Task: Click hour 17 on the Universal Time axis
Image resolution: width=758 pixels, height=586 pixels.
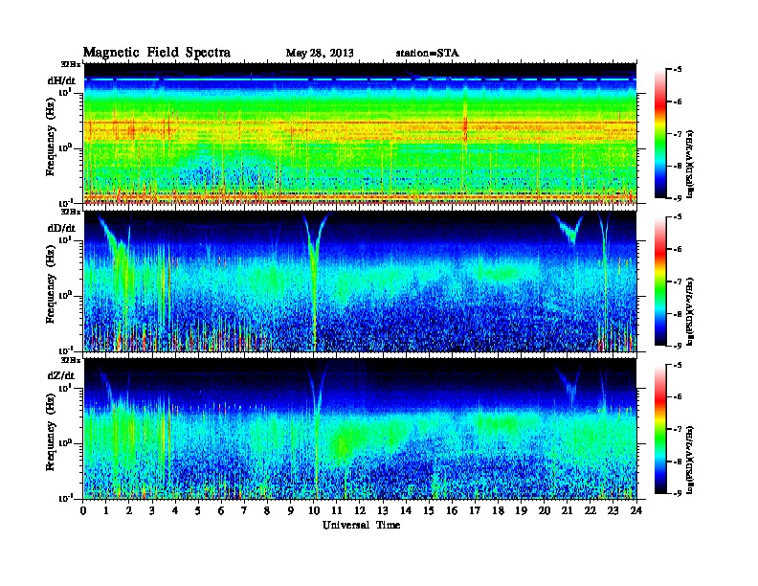Action: [x=476, y=511]
